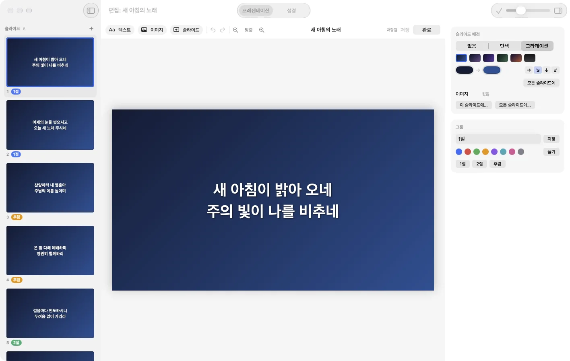
Task: Click the 후렴 badge under slide 3
Action: pos(17,217)
